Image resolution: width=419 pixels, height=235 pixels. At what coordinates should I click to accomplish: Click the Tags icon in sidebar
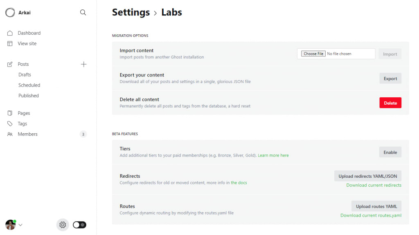pos(10,124)
